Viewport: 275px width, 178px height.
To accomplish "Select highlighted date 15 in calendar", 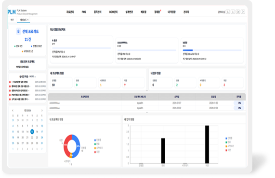I will (x=32, y=131).
